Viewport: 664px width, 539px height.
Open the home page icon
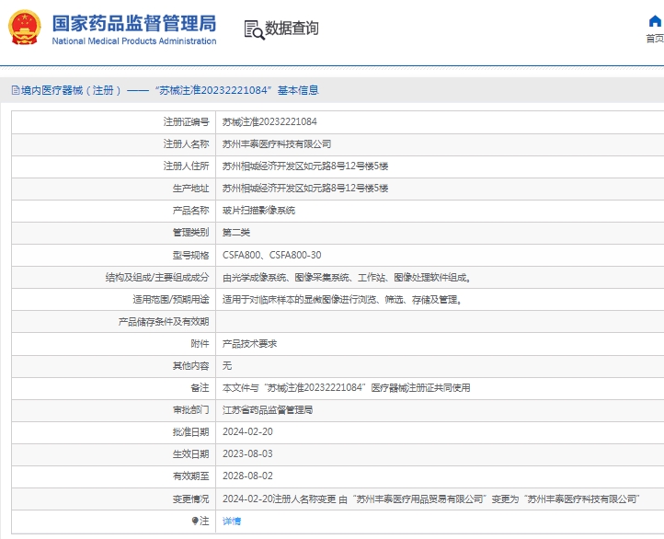[x=655, y=21]
